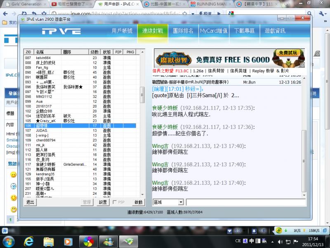This screenshot has width=330, height=248.
Task: Click the chat panel scrollbar thumb
Action: pos(304,161)
